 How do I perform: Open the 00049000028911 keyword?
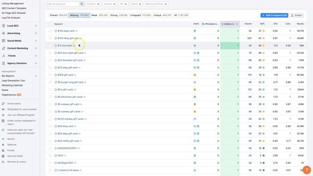click(x=67, y=148)
